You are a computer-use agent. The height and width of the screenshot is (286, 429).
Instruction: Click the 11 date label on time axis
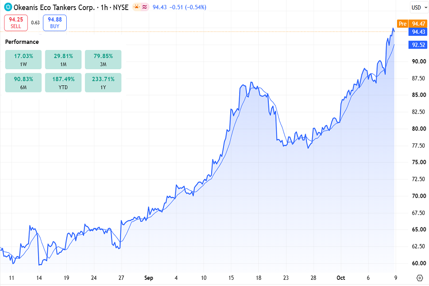(11, 278)
